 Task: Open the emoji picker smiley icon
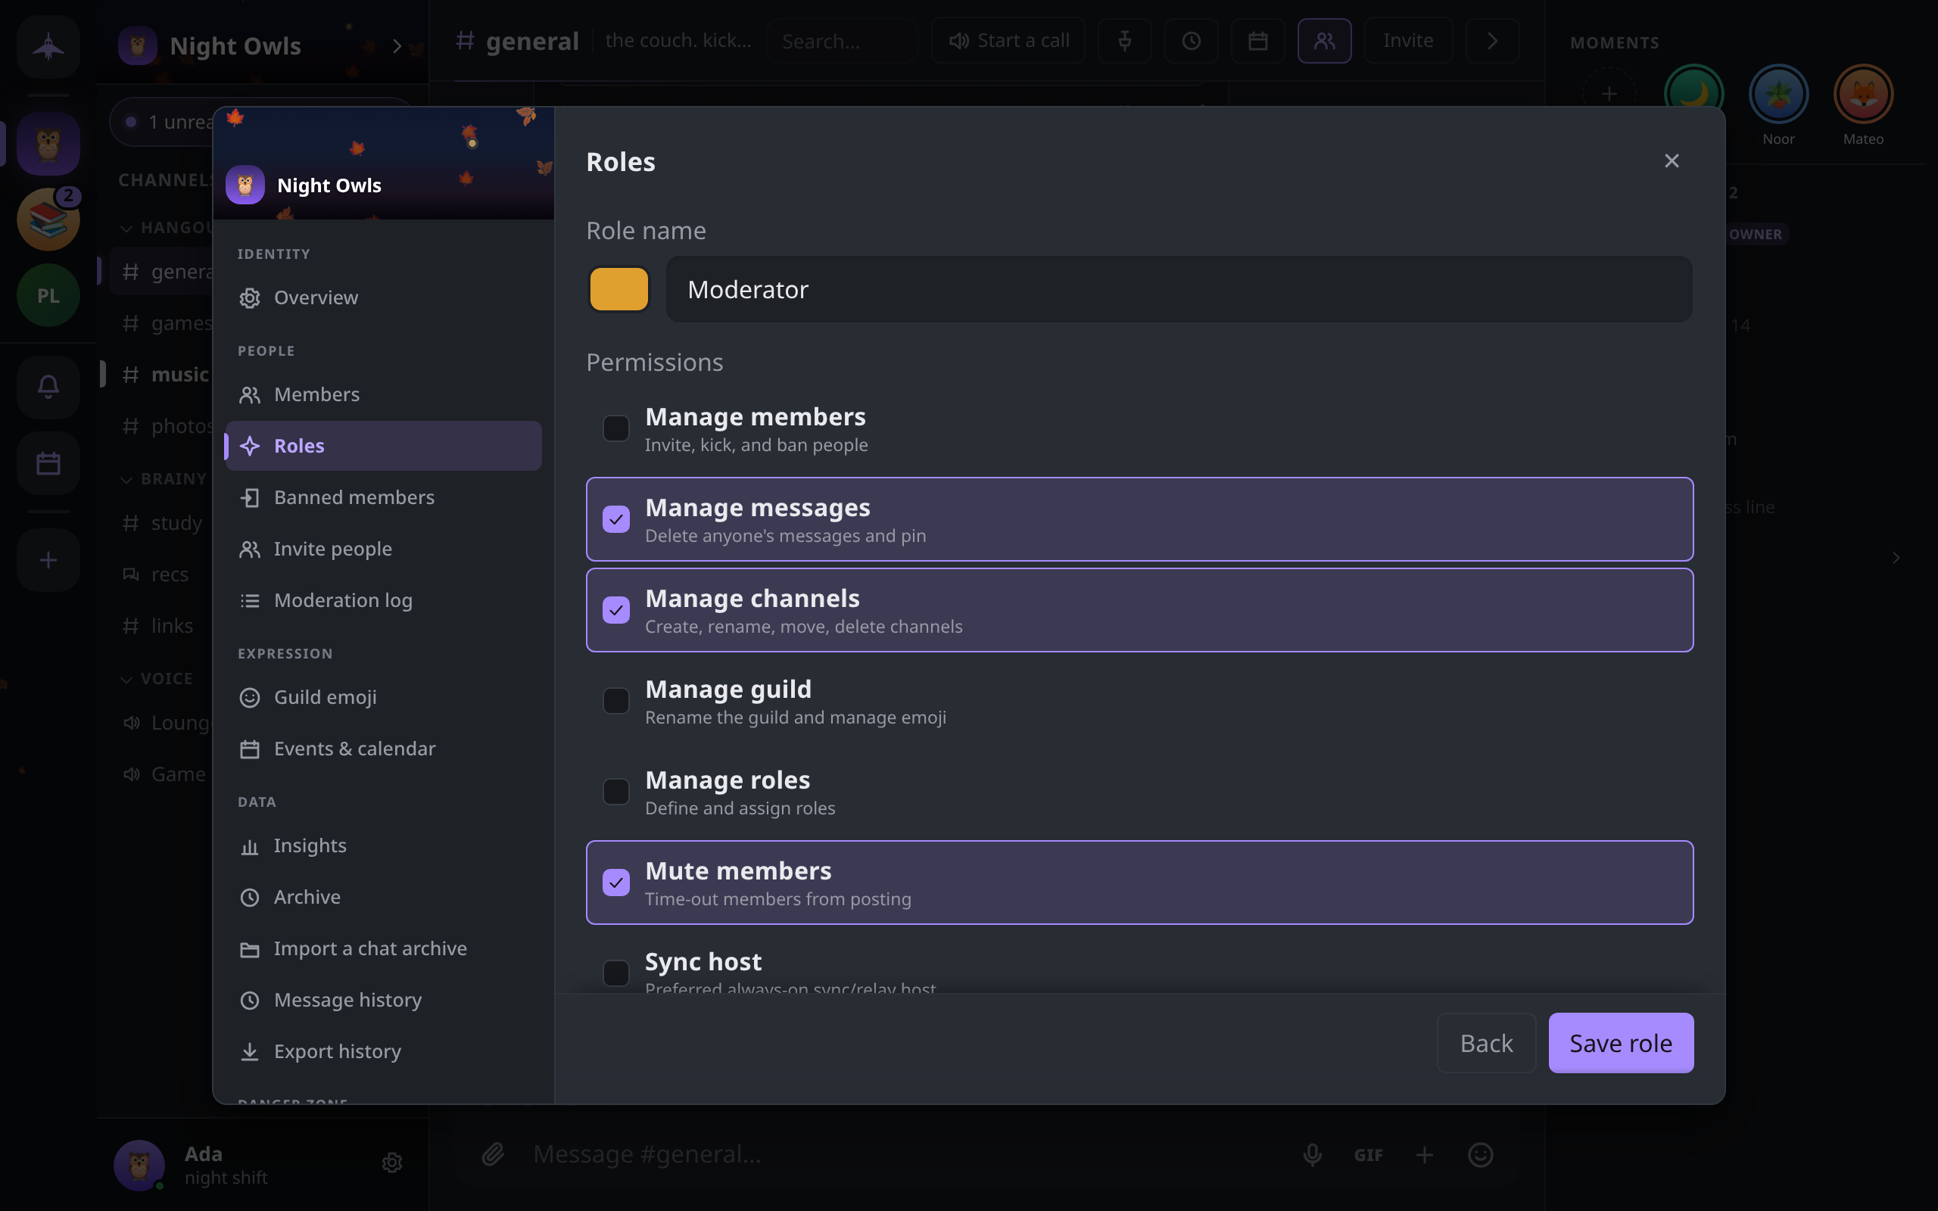[1480, 1155]
